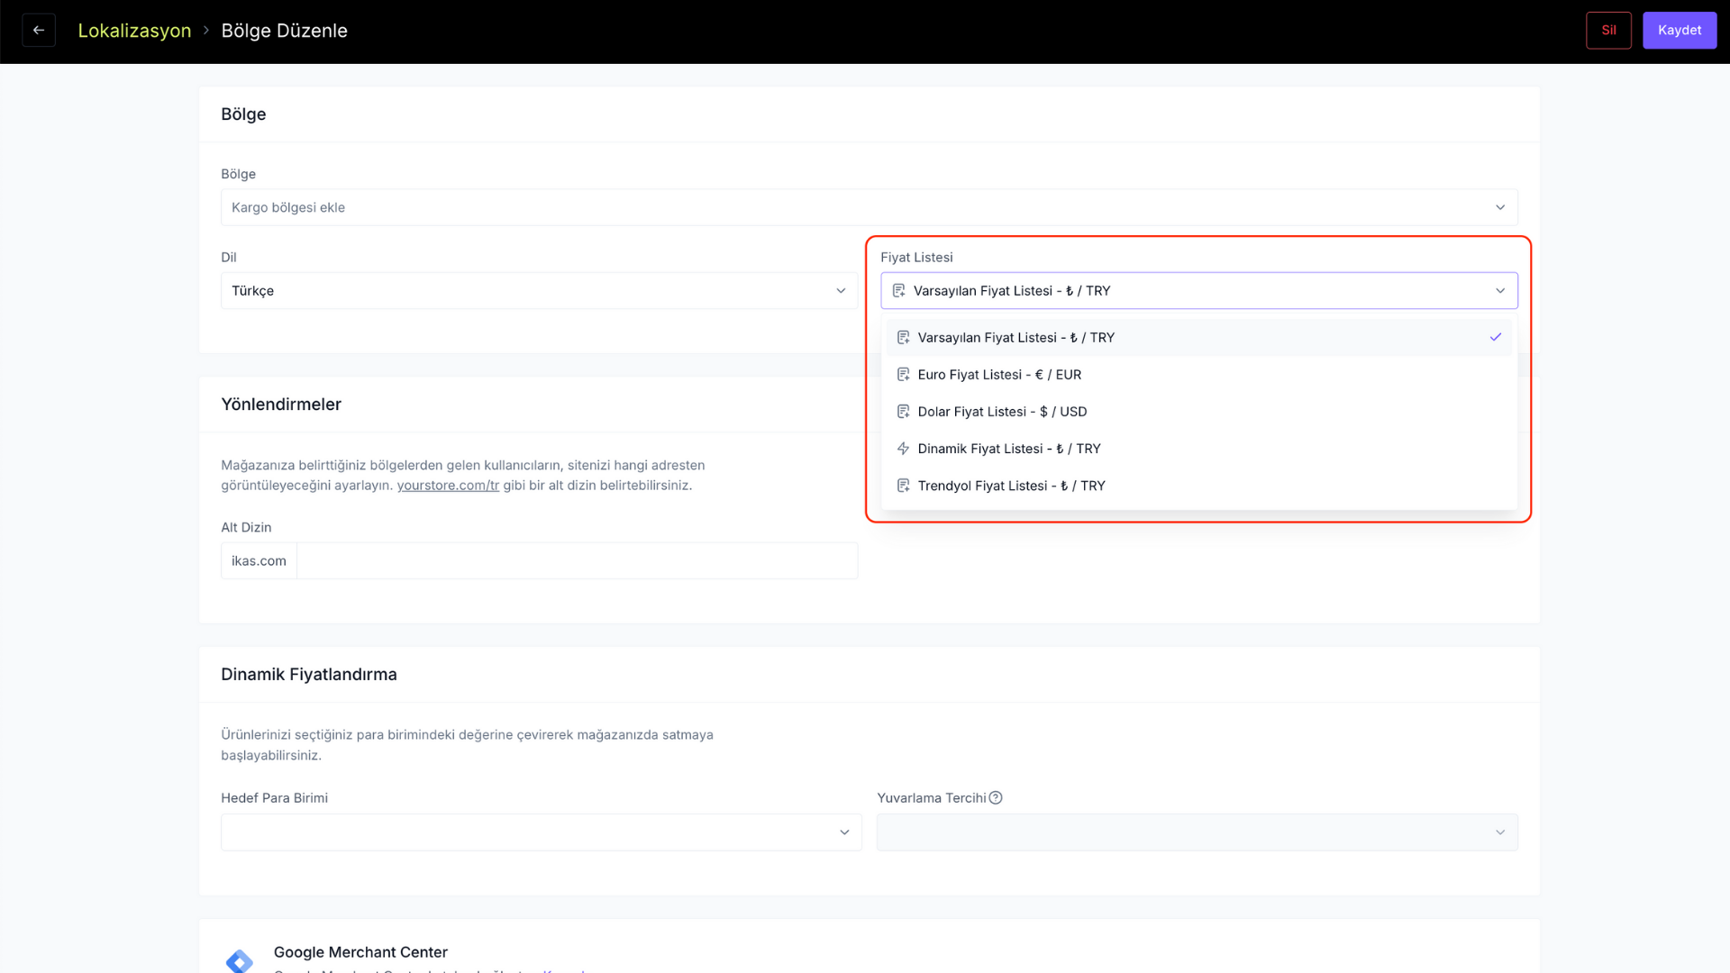
Task: Click the Alt Dizin input field
Action: click(577, 560)
